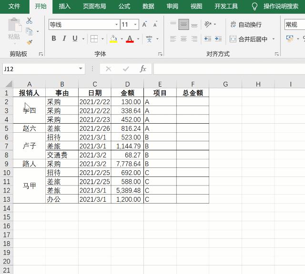Click the 操作说明搜索 search box
This screenshot has height=274, width=305.
pyautogui.click(x=281, y=6)
